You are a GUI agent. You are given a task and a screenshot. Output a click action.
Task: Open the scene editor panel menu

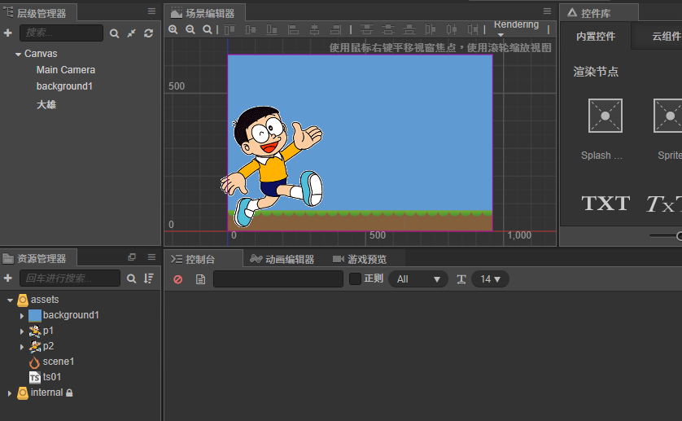[x=547, y=11]
